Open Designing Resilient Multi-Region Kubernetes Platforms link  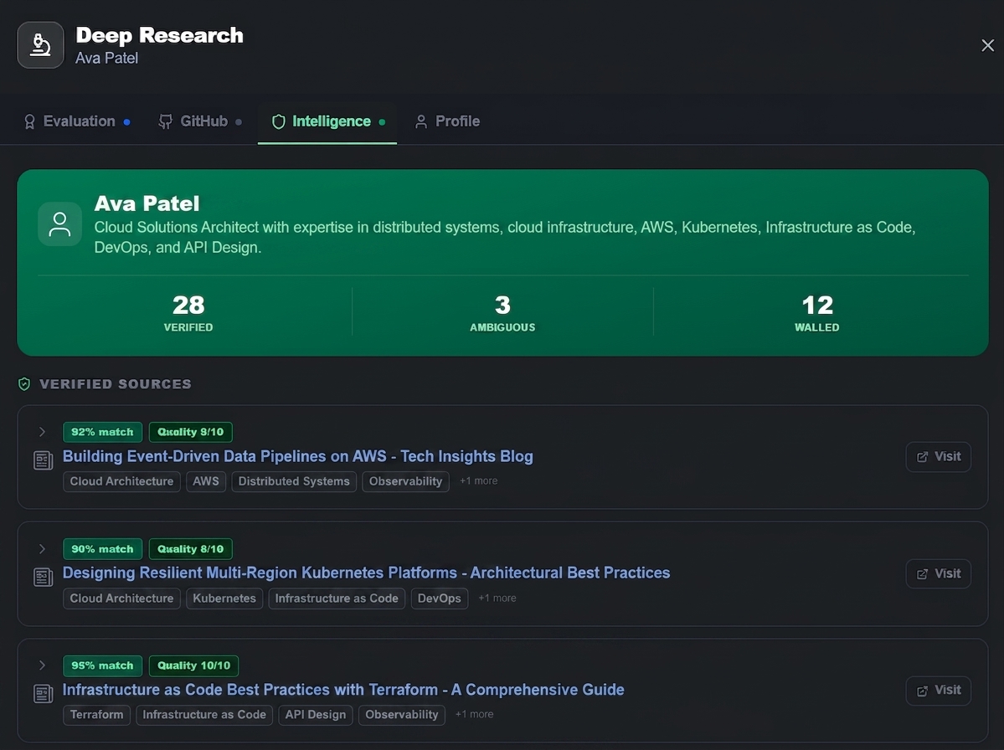[366, 573]
